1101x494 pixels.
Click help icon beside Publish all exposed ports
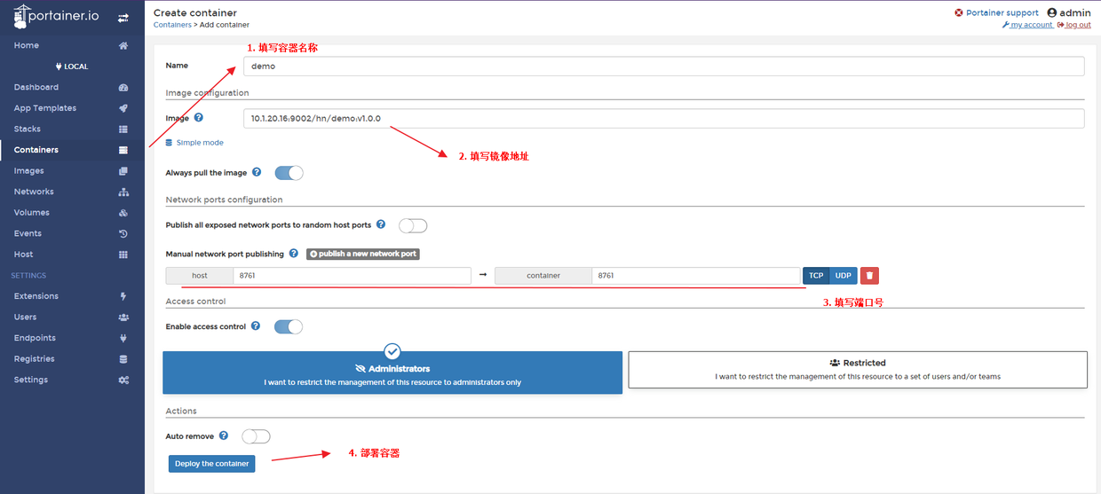coord(381,224)
